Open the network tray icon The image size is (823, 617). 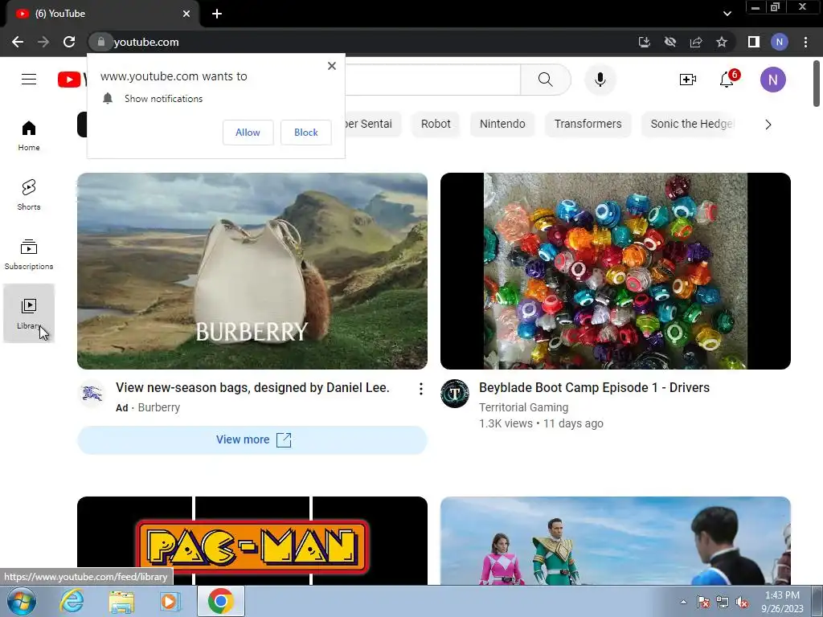[723, 603]
